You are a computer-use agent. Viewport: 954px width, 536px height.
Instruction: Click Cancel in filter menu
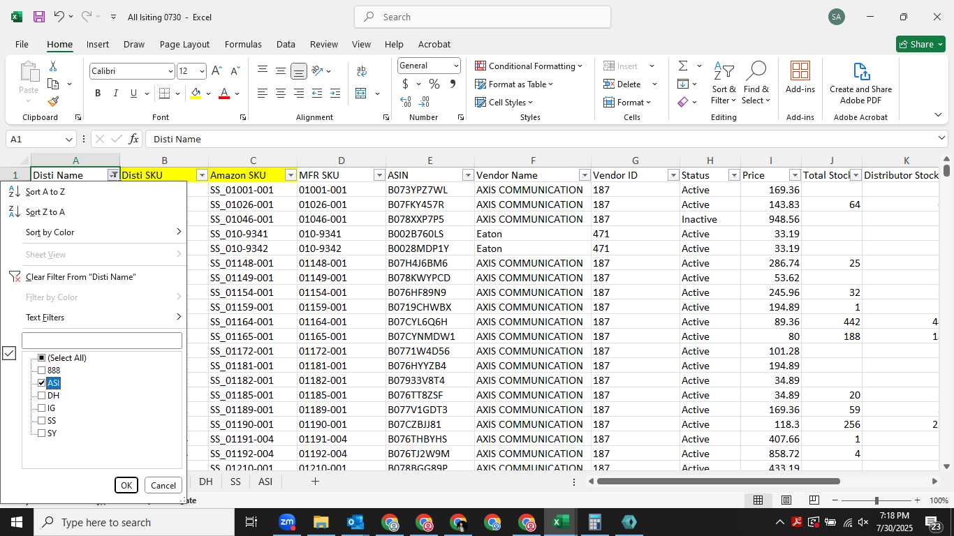(163, 486)
